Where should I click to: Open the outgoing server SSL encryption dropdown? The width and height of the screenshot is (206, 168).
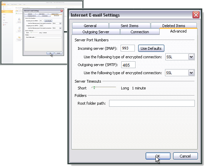click(191, 73)
